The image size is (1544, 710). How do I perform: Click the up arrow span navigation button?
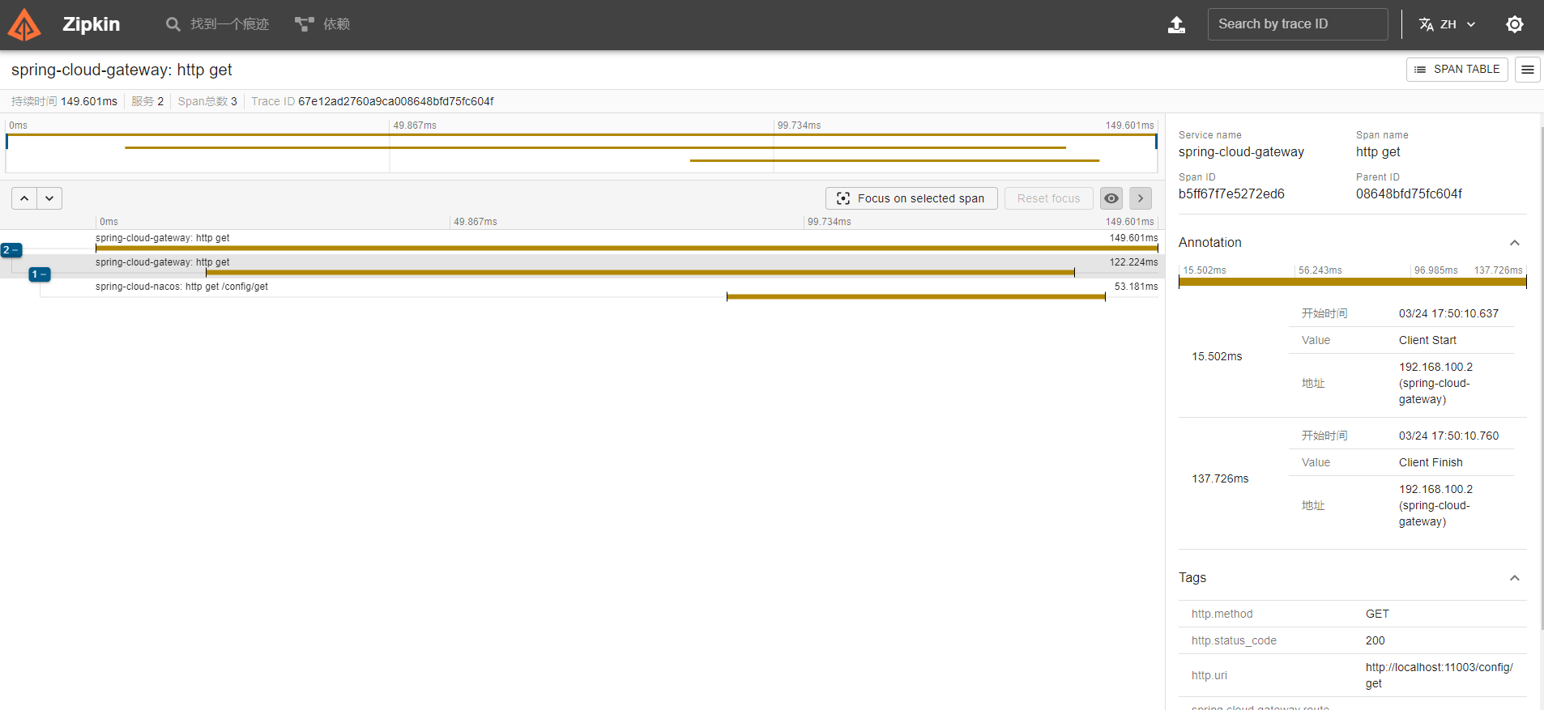click(24, 198)
